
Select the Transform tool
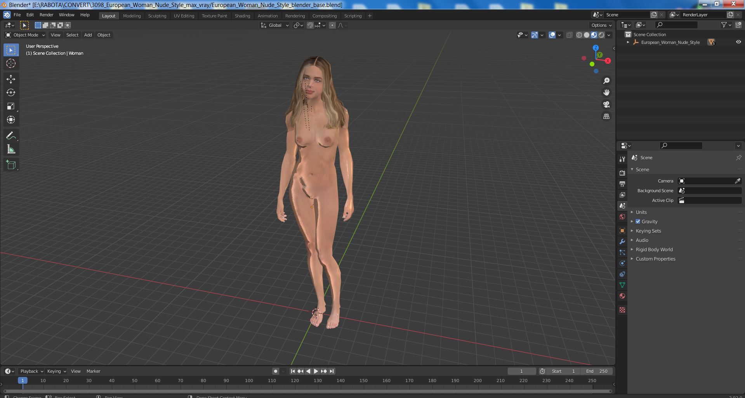(11, 120)
